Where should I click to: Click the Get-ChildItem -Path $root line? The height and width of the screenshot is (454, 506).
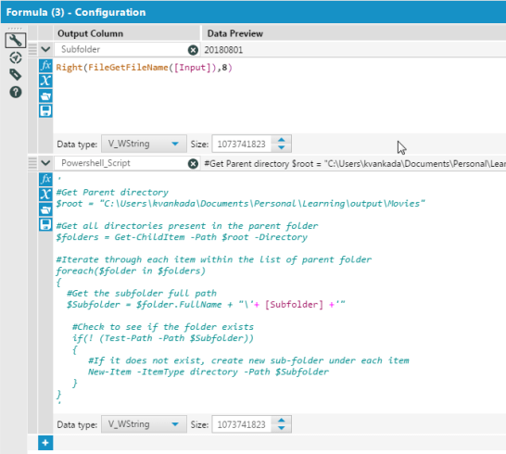182,237
